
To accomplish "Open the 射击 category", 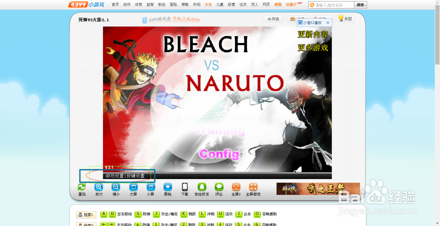I will click(161, 4).
